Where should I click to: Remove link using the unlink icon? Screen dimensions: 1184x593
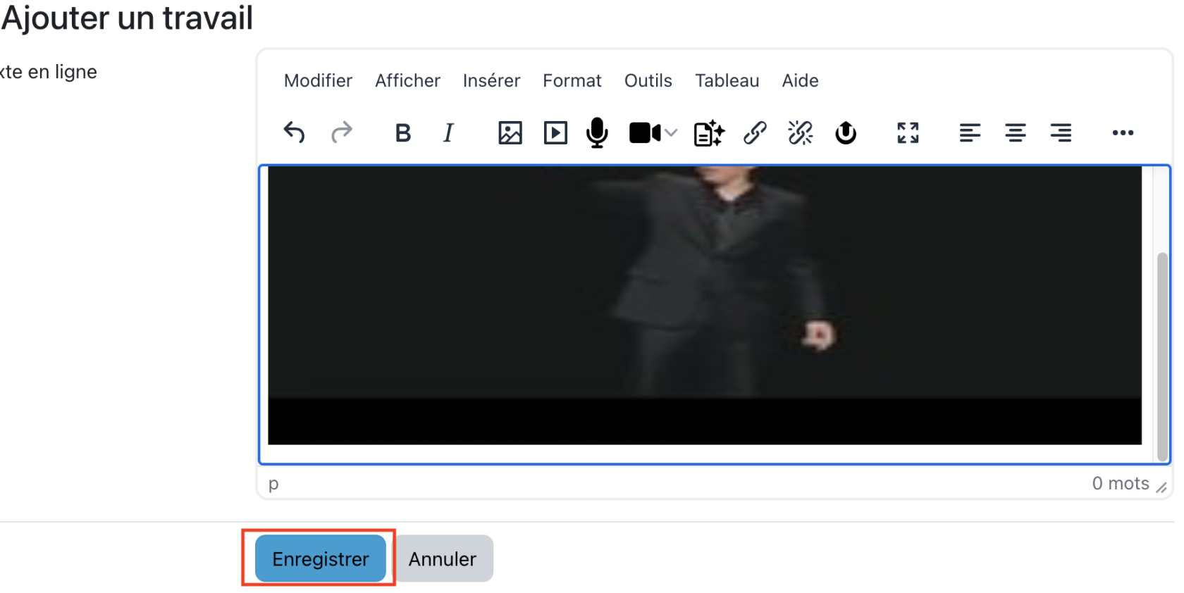[800, 132]
